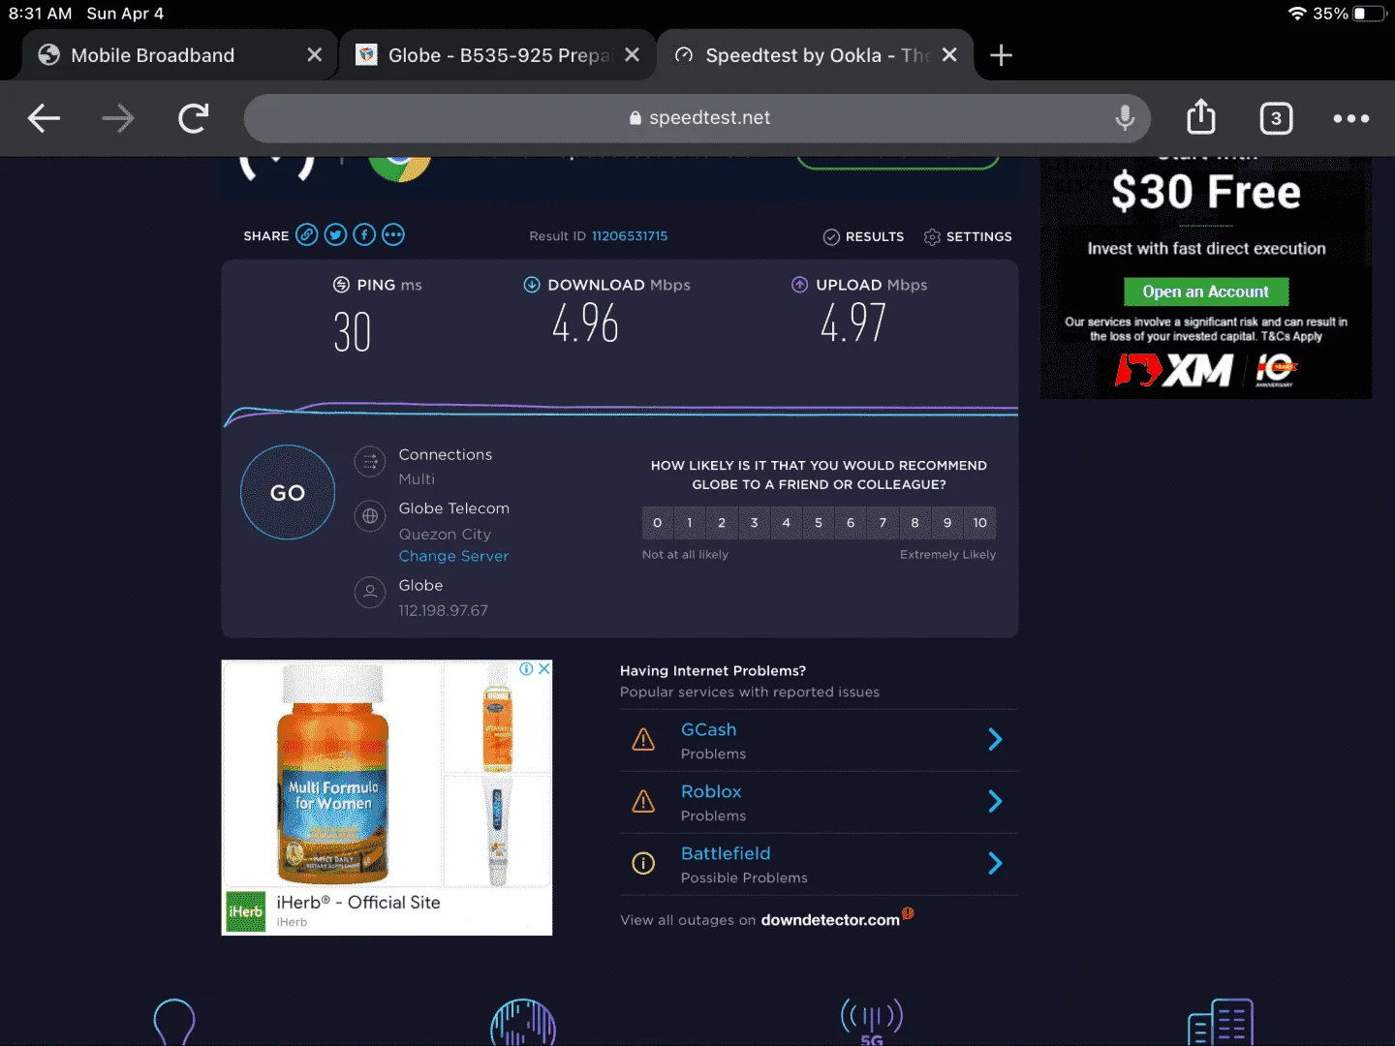The image size is (1395, 1046).
Task: Rate recommendation score 1
Action: click(x=690, y=523)
